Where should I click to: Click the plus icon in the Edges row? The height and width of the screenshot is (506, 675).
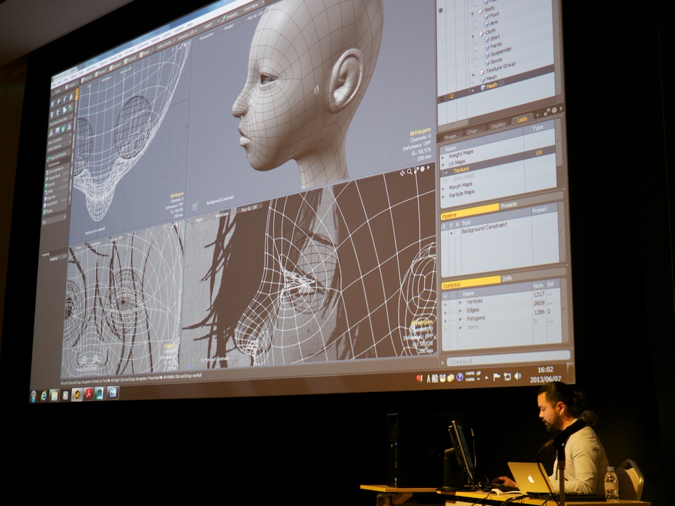click(446, 313)
